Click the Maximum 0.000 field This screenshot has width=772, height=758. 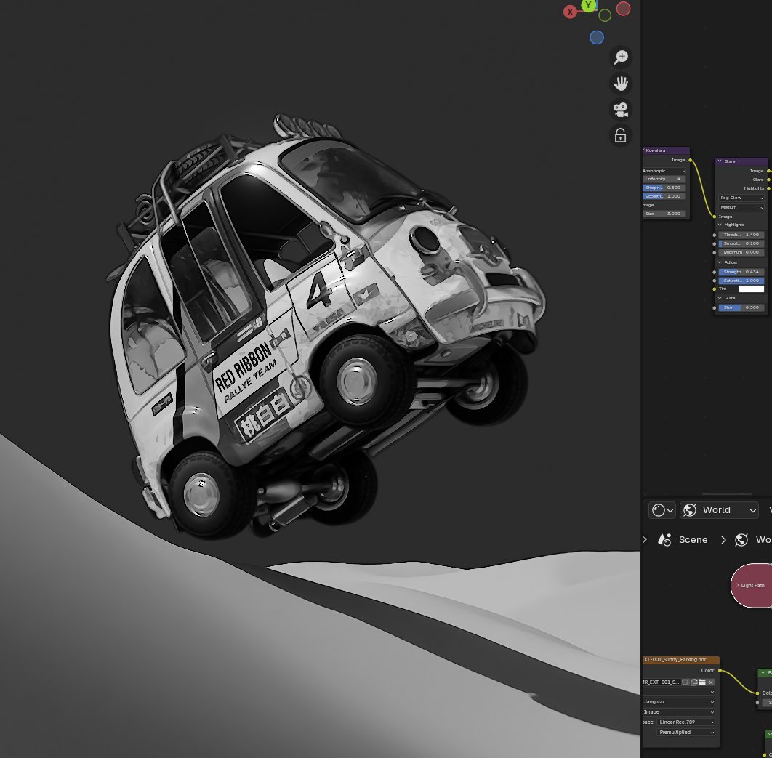tap(741, 252)
